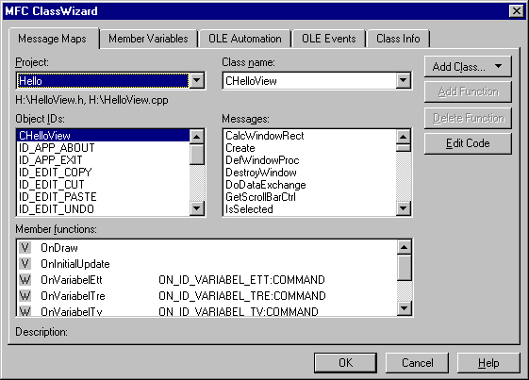This screenshot has height=380, width=529.
Task: Click the V icon beside OnInitialUpdate
Action: pos(25,264)
